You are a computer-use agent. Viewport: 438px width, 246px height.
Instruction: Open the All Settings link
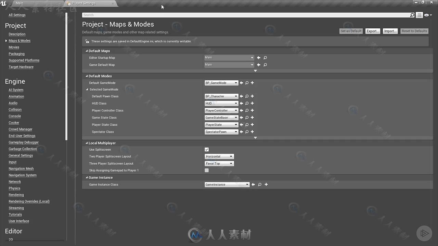[17, 15]
